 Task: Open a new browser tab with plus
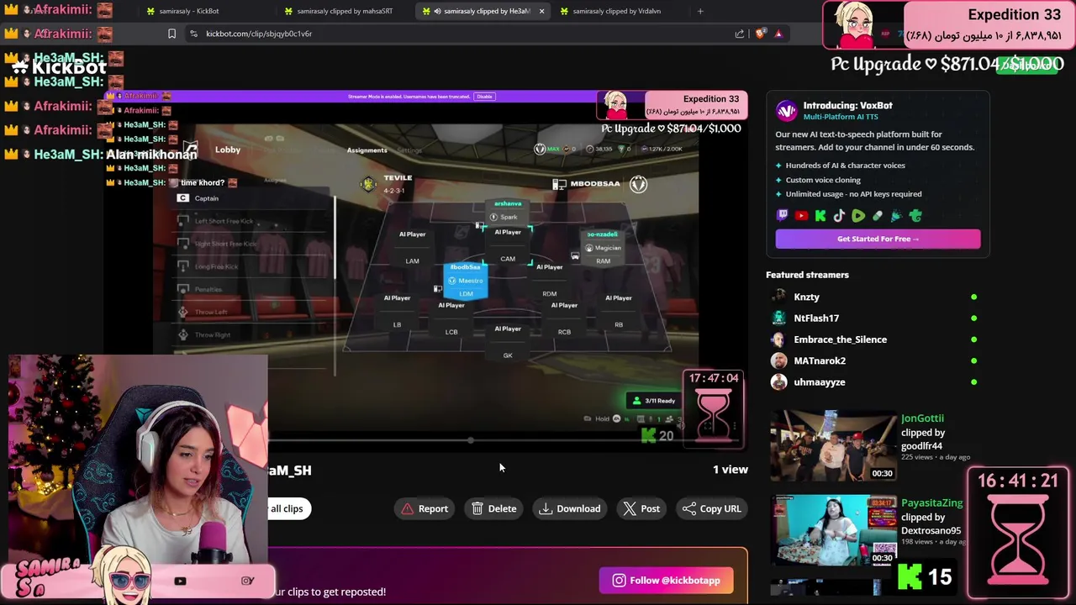click(x=700, y=11)
